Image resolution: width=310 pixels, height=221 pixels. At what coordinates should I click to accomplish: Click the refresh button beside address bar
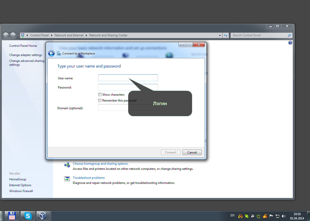pyautogui.click(x=226, y=35)
